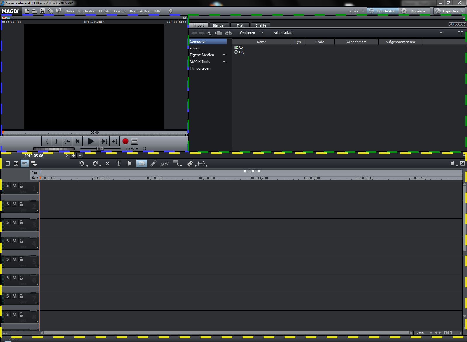Save project with the floppy disk icon
This screenshot has width=467, height=342.
pos(43,11)
